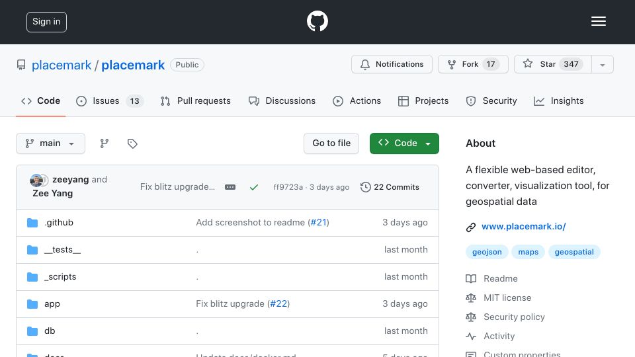Click the folder icon beside .github
The height and width of the screenshot is (357, 635).
point(32,223)
